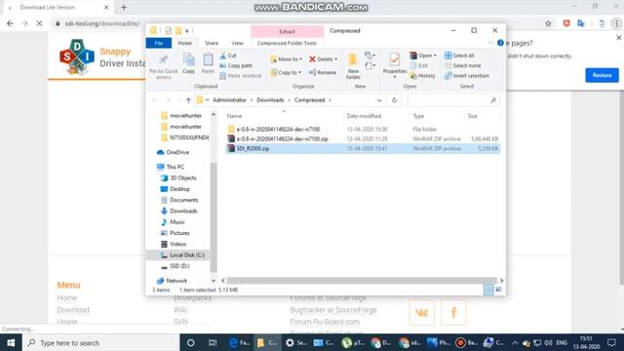Open Documents in navigation pane
The height and width of the screenshot is (351, 624).
(183, 200)
